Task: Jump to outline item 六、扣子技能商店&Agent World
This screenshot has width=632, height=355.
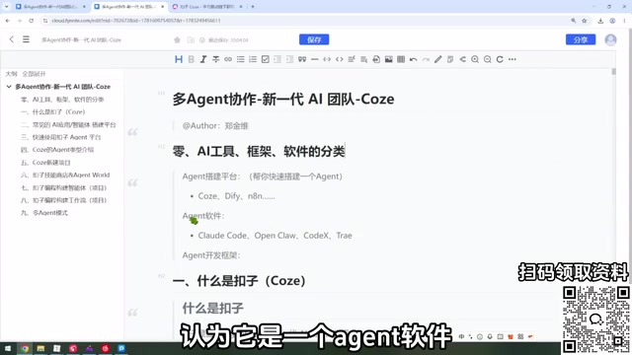Action: point(65,176)
